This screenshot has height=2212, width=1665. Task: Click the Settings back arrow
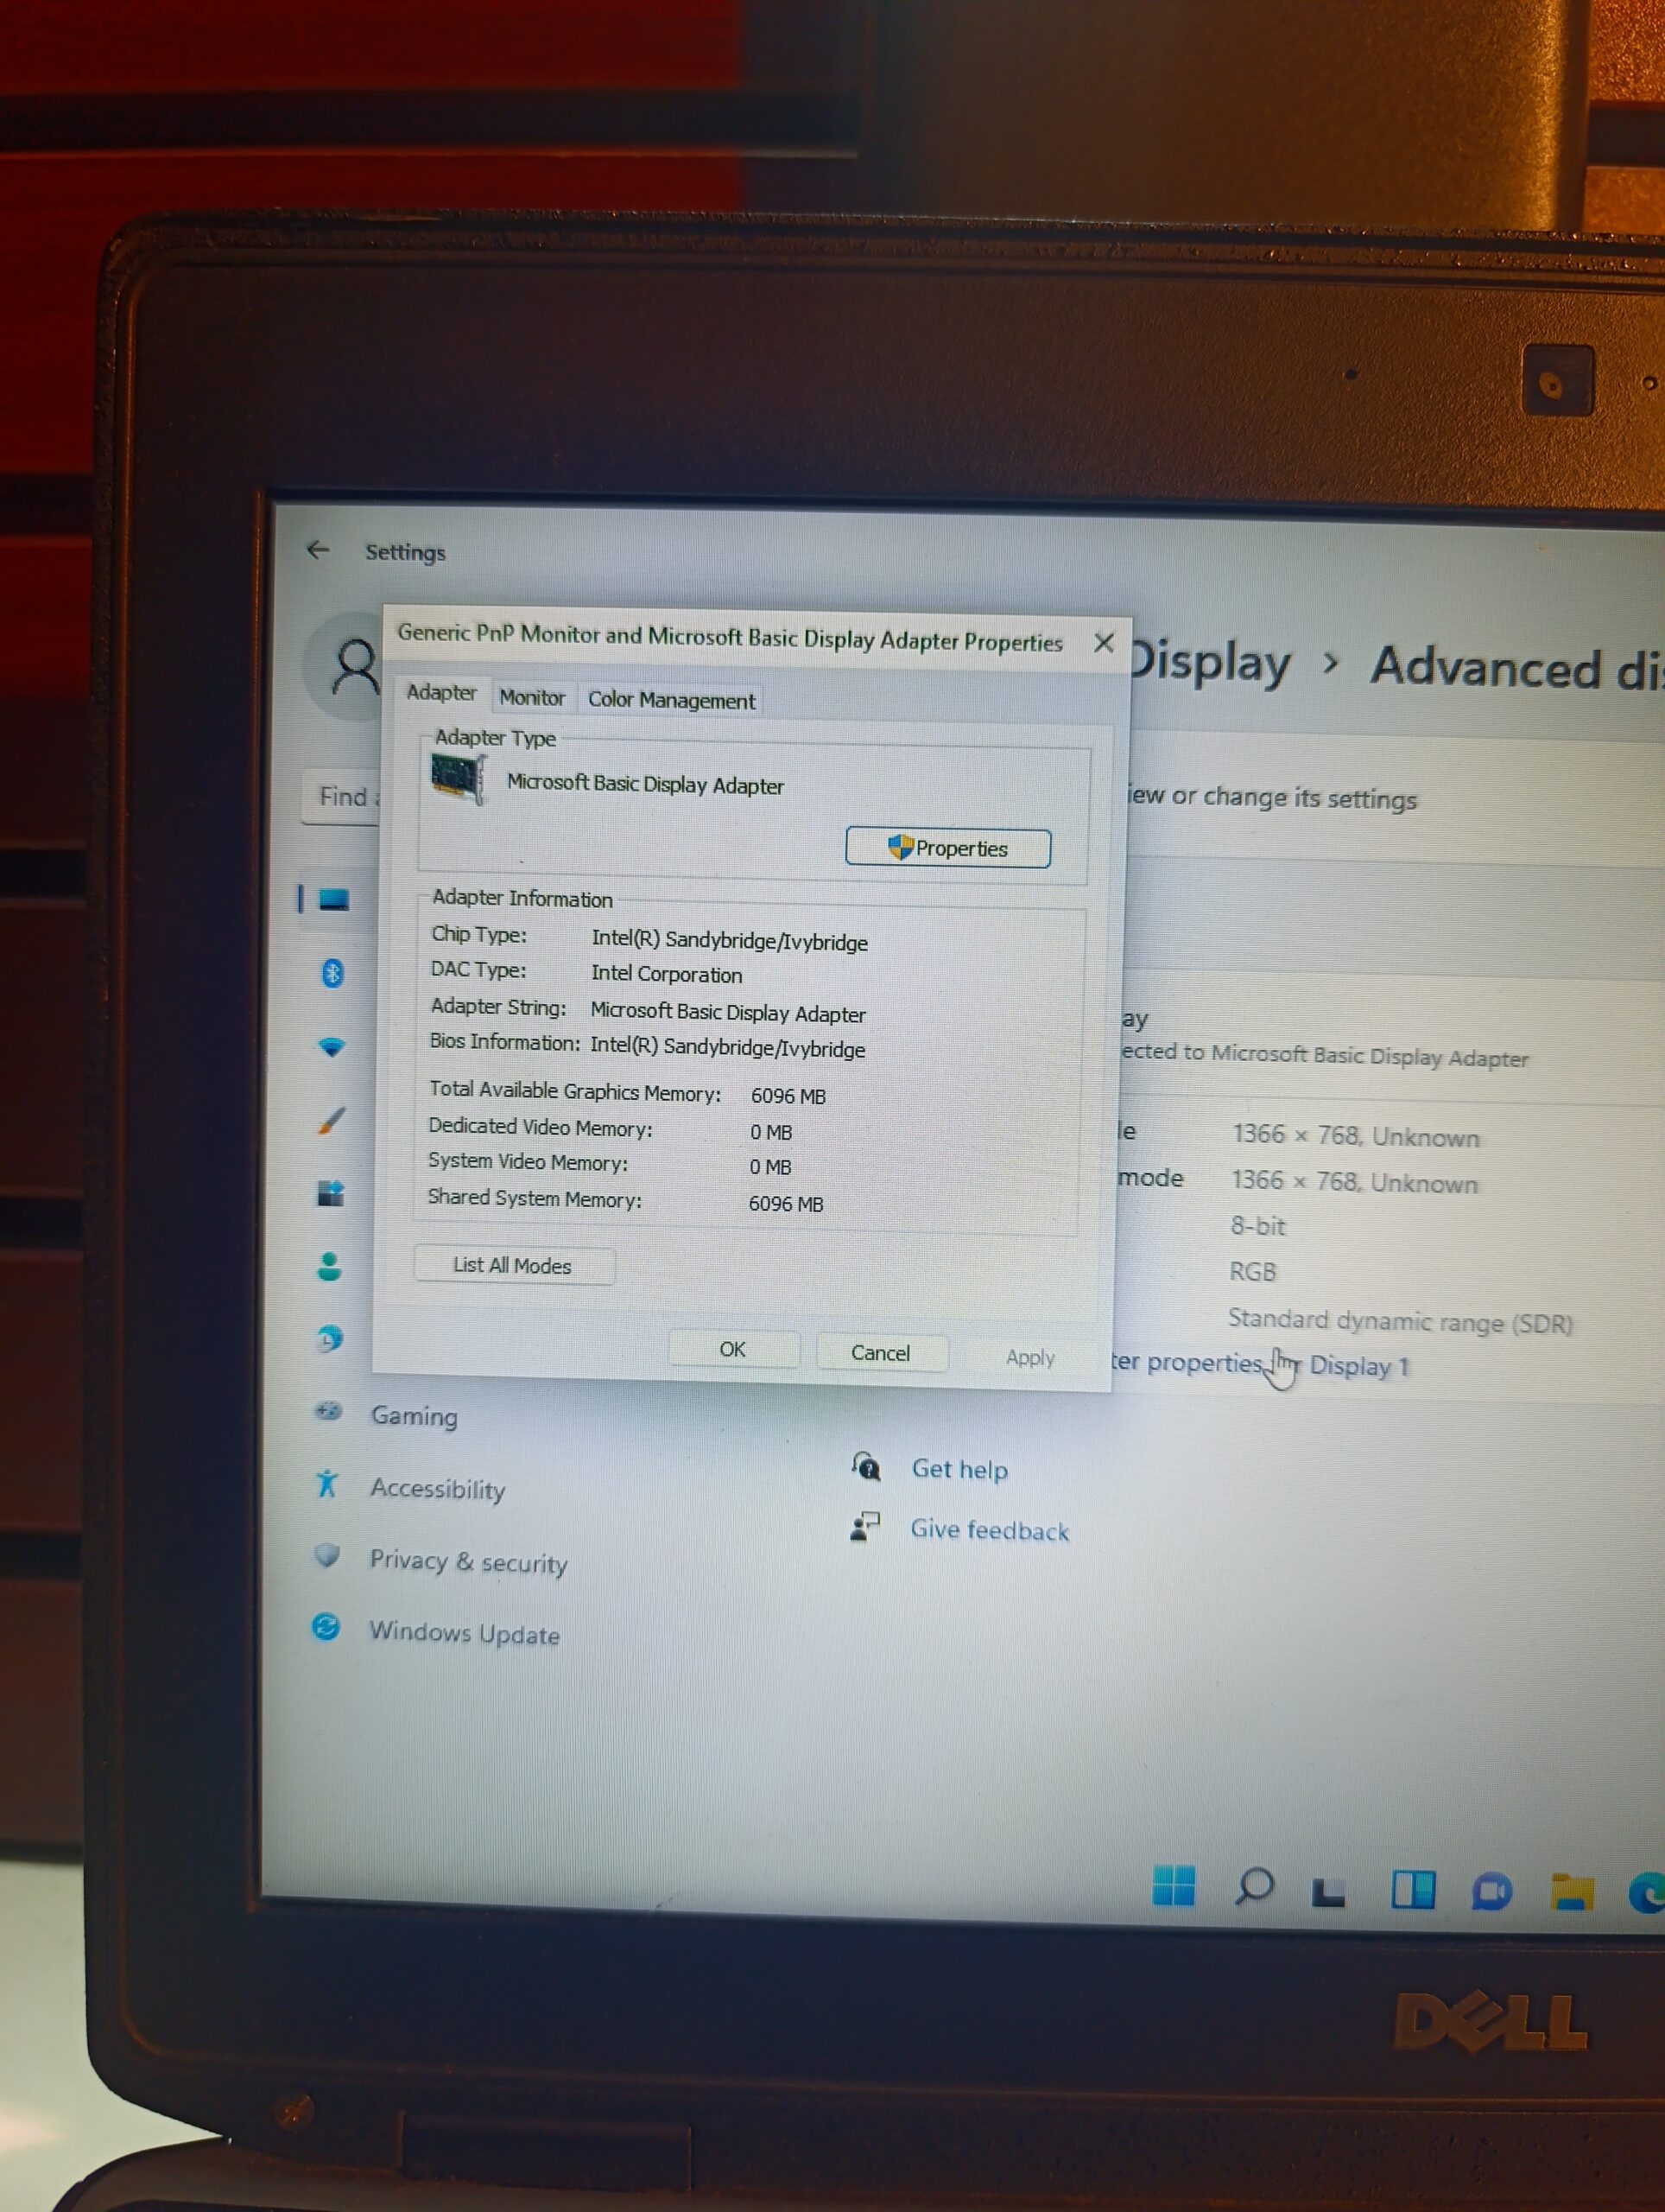pos(318,550)
